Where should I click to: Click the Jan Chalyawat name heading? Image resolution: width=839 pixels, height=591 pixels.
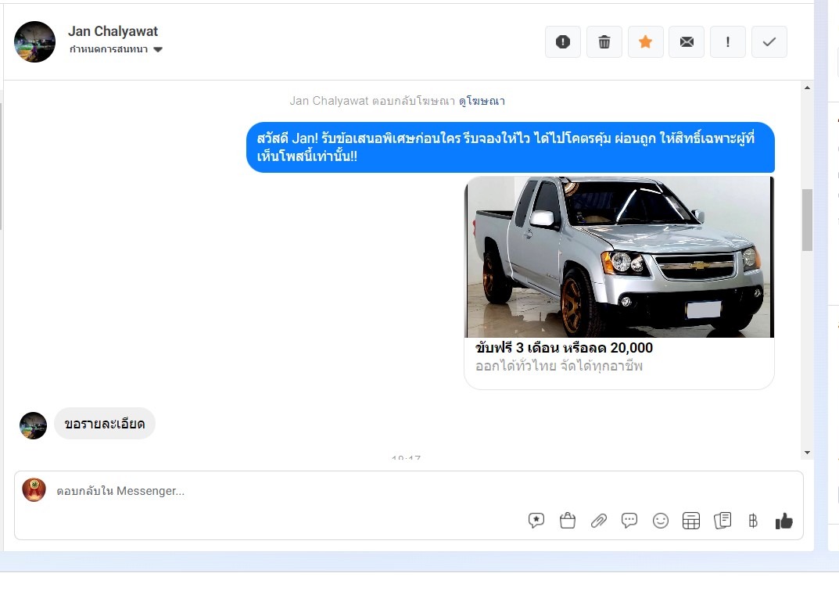tap(113, 31)
